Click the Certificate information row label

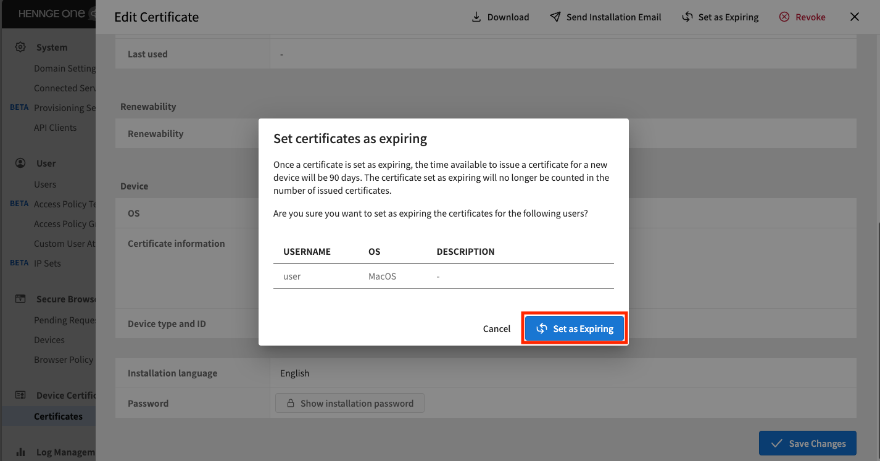click(x=176, y=244)
